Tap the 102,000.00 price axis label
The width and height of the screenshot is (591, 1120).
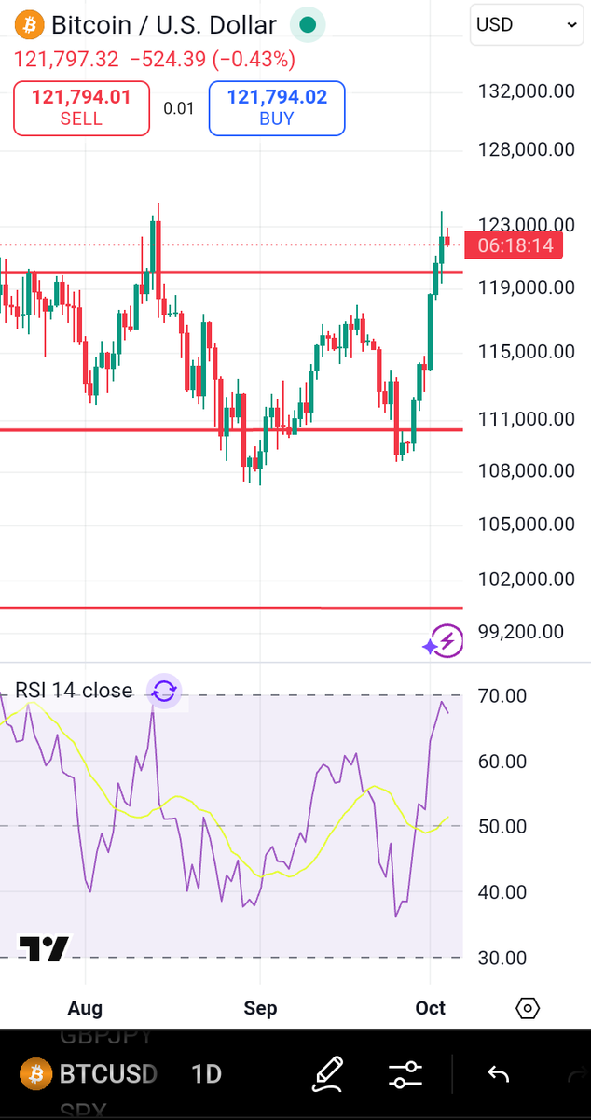(x=527, y=580)
